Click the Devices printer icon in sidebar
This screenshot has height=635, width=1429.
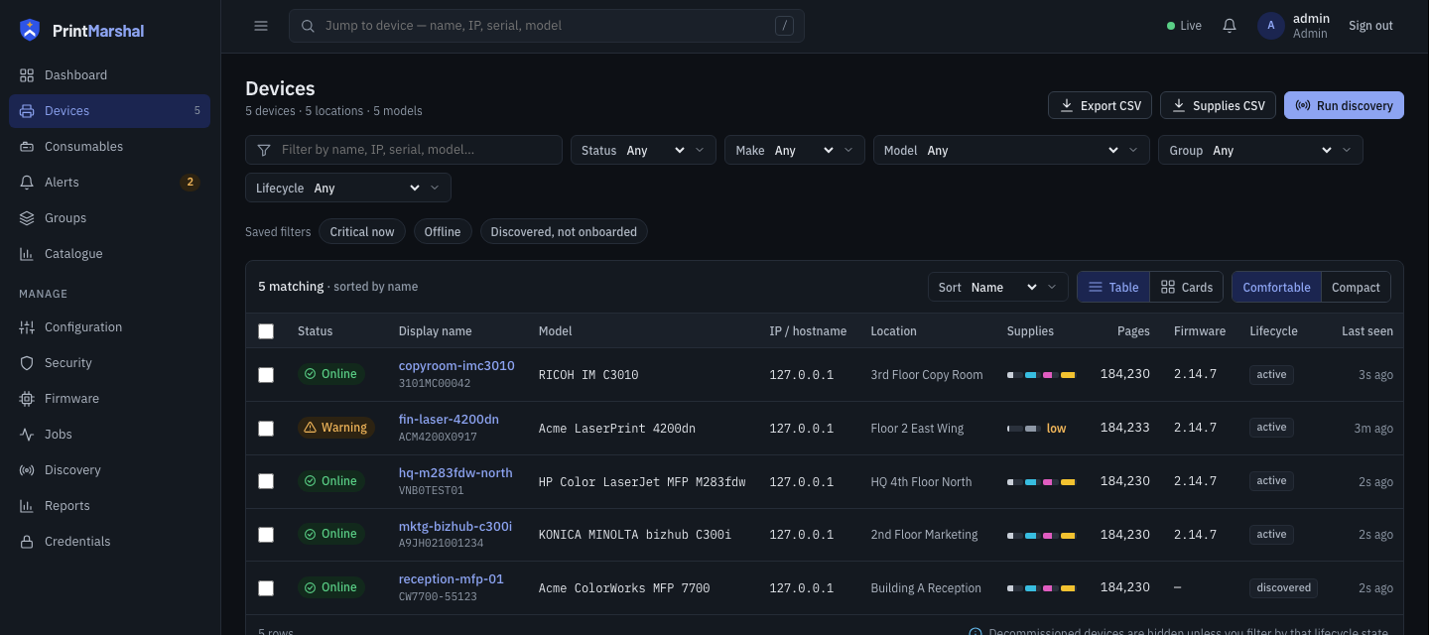point(27,111)
